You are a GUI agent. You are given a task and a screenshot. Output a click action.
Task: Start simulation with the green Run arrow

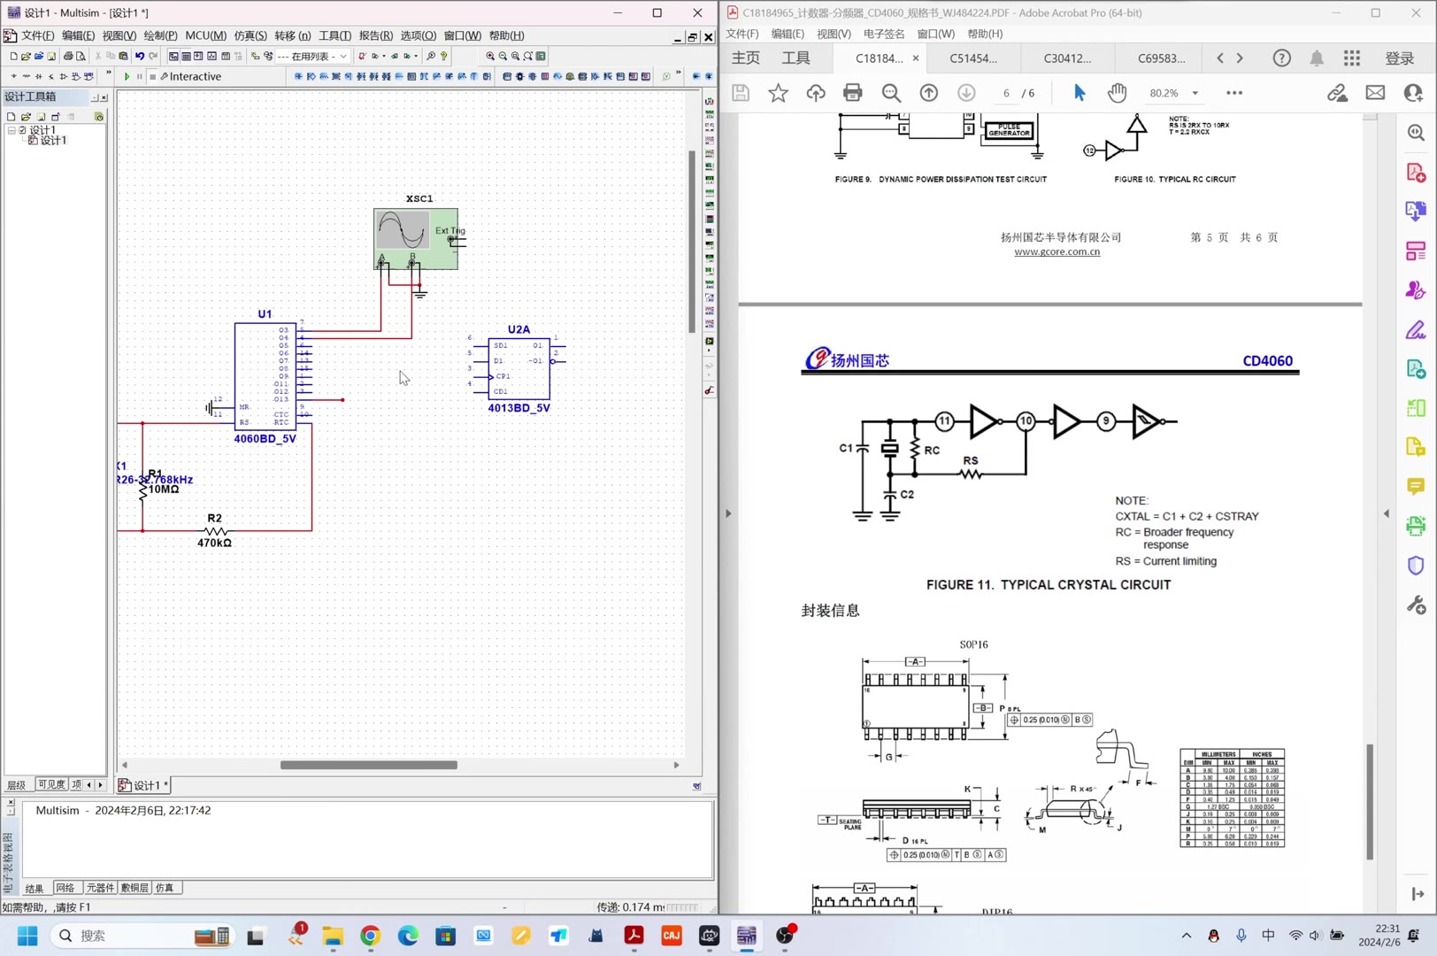pos(127,76)
